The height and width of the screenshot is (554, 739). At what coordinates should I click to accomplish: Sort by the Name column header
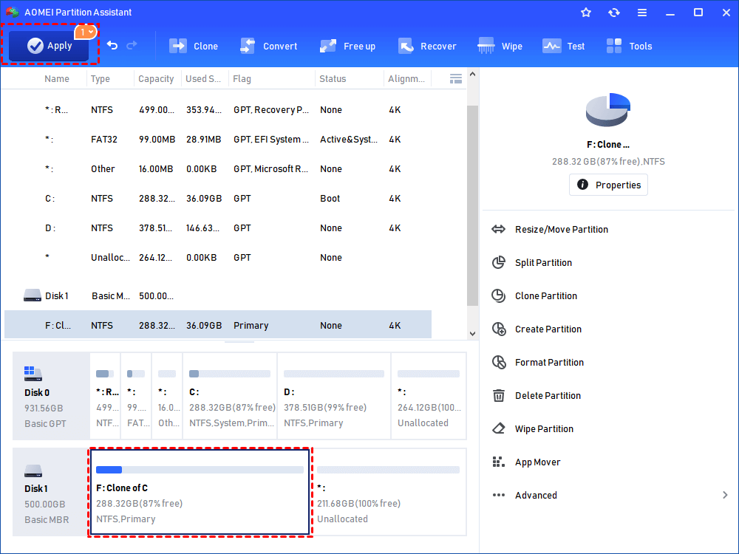[57, 79]
